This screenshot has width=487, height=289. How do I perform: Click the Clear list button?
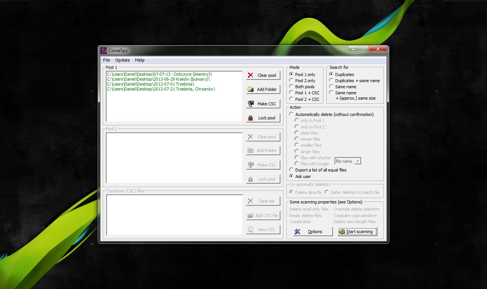pyautogui.click(x=263, y=201)
